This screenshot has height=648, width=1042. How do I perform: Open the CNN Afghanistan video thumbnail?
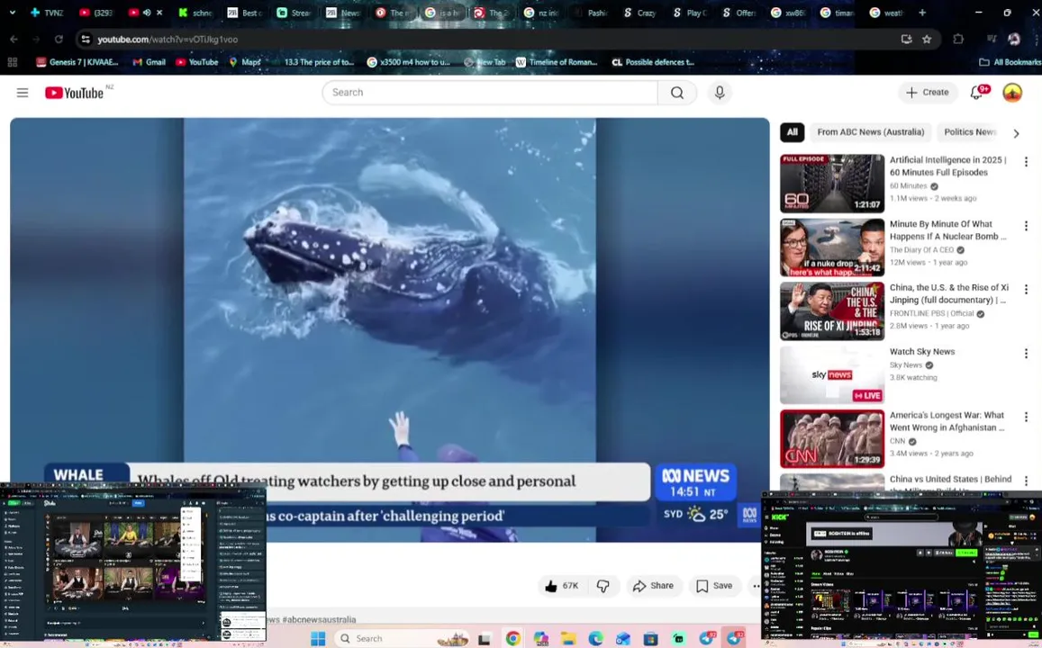(832, 439)
